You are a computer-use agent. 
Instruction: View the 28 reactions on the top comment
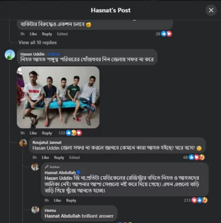pyautogui.click(x=164, y=34)
